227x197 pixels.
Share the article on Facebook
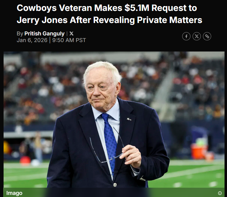pos(186,36)
